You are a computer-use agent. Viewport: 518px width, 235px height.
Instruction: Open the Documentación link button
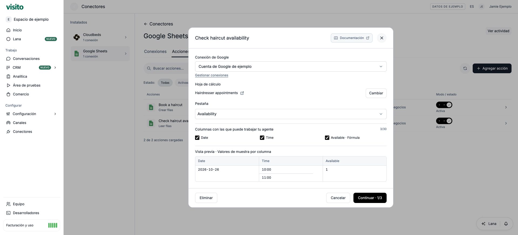click(352, 38)
